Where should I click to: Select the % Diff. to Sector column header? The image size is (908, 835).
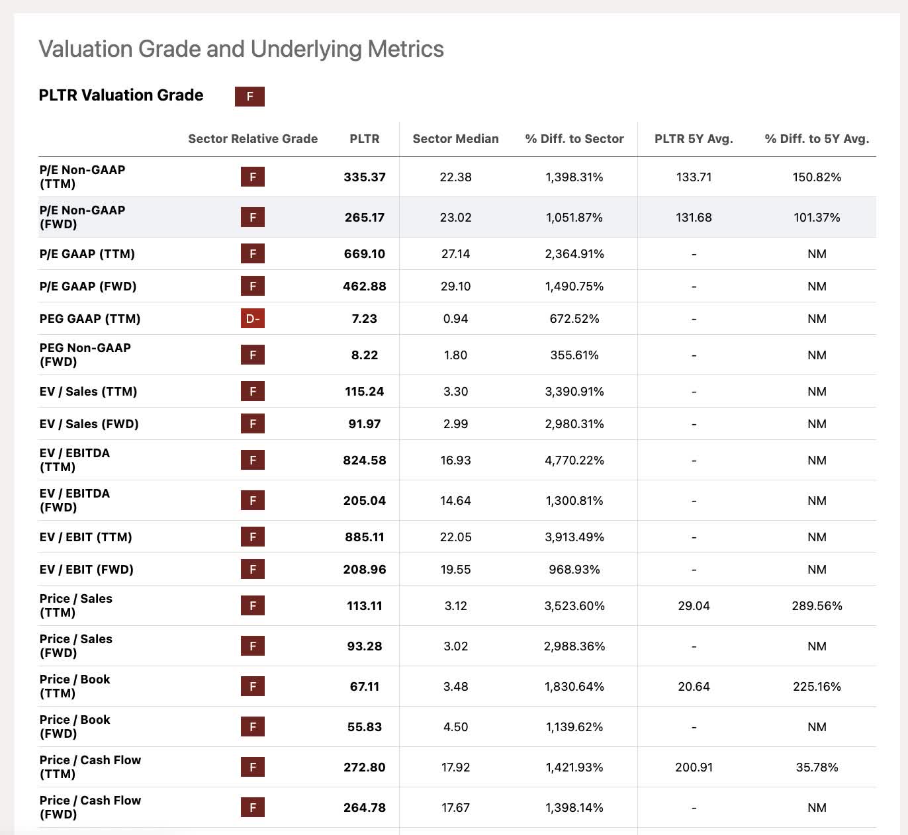pos(574,139)
